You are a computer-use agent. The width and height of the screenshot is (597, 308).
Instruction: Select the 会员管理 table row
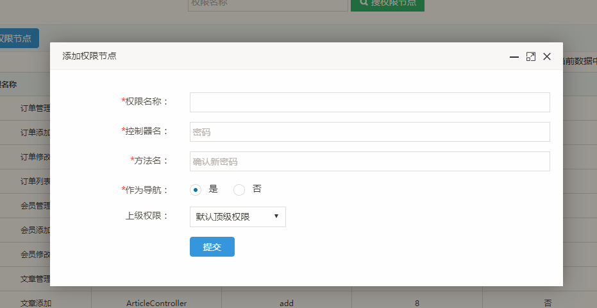(x=35, y=206)
